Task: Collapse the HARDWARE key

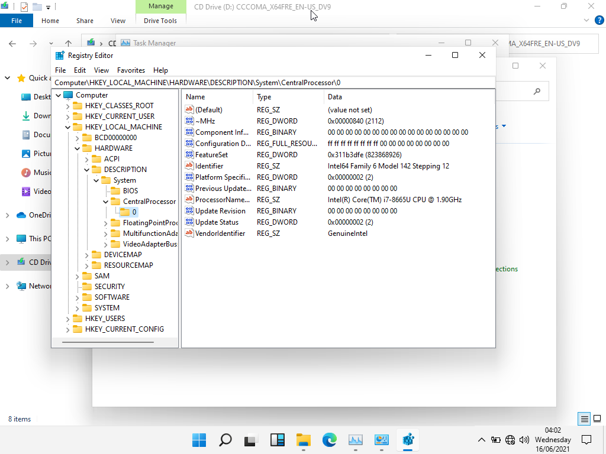Action: (78, 148)
